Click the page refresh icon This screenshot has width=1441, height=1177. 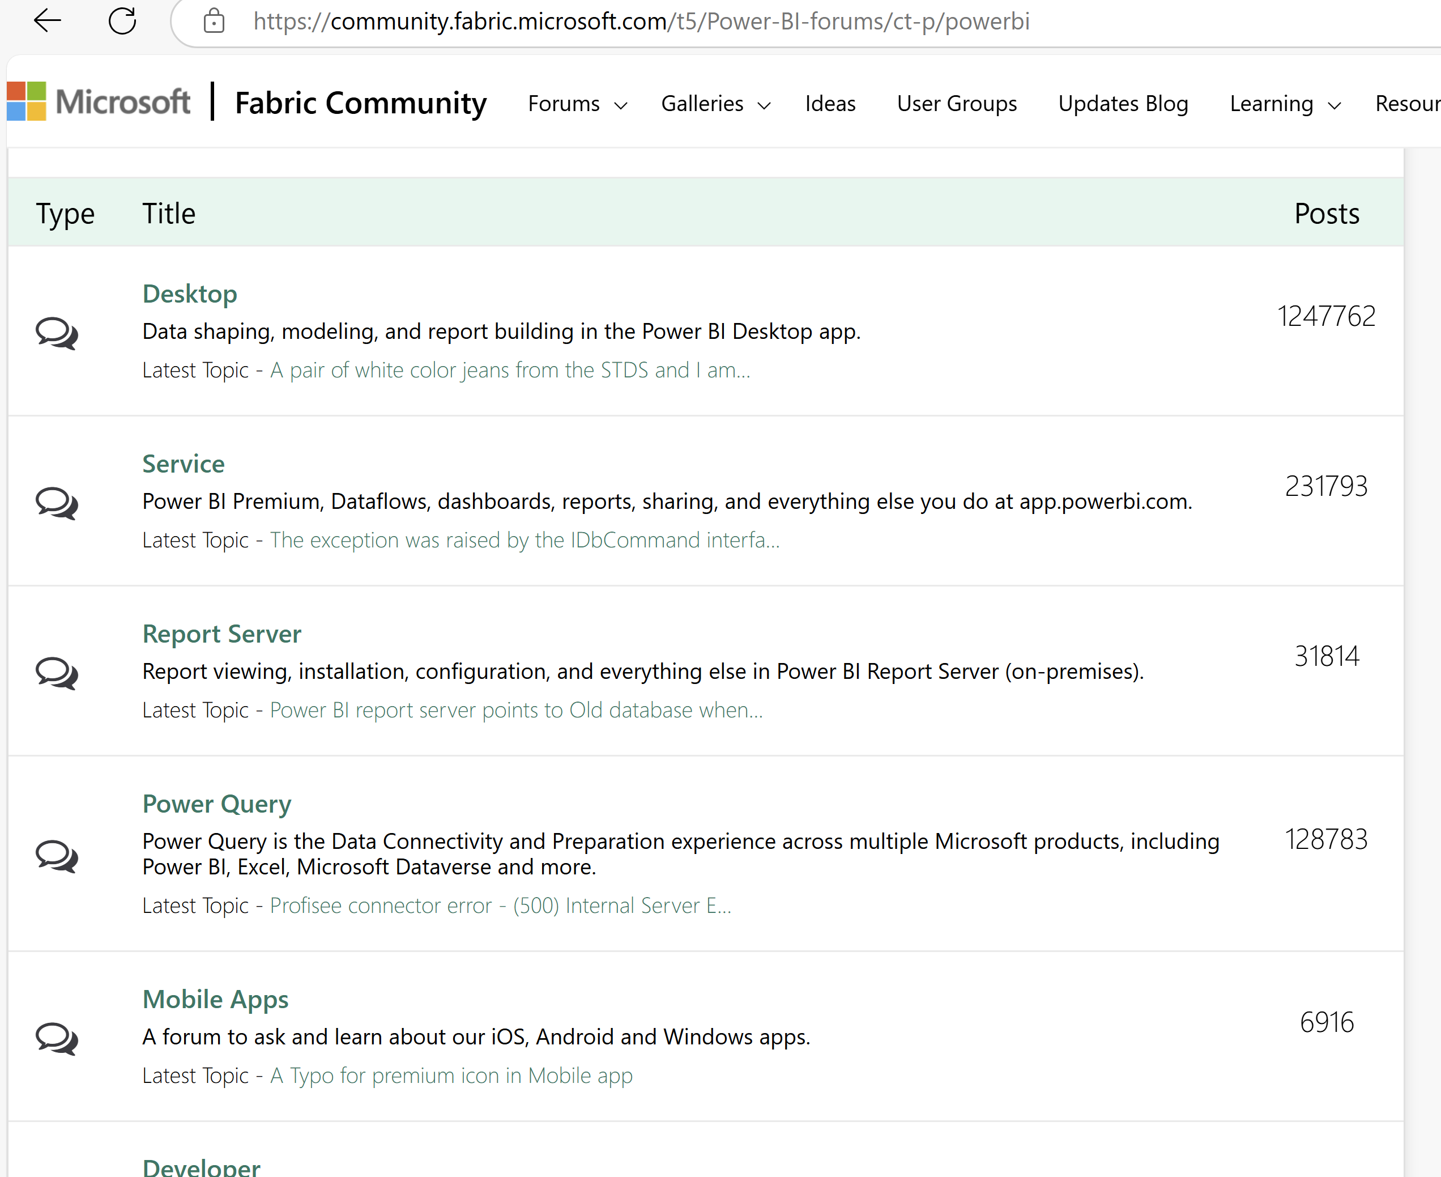[123, 21]
